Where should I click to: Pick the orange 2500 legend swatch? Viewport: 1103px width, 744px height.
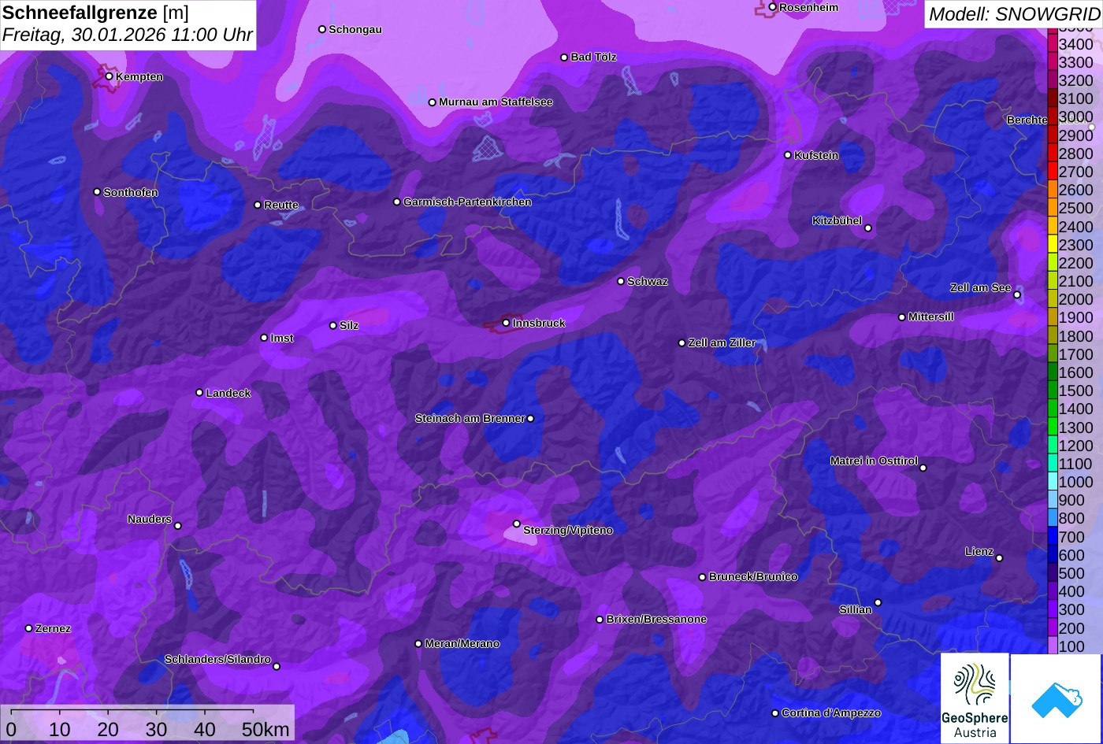pyautogui.click(x=1052, y=208)
